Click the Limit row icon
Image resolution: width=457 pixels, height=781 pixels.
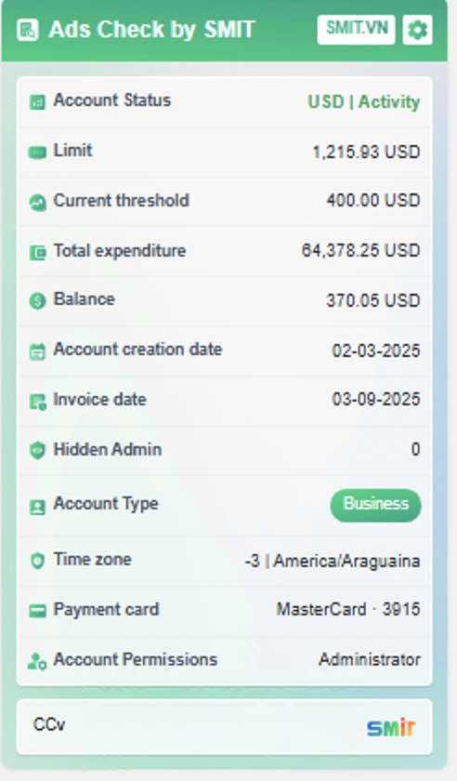[37, 152]
